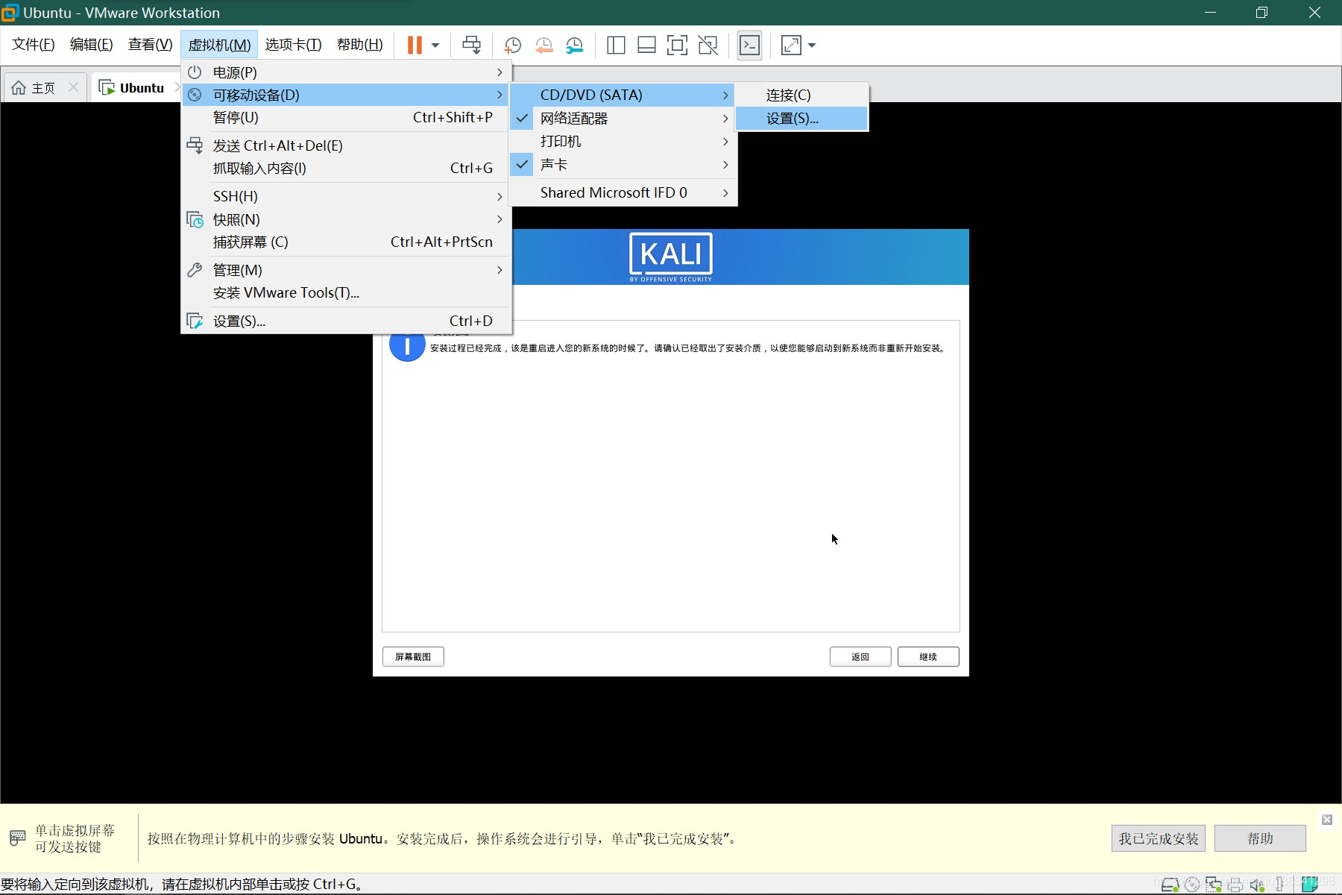Image resolution: width=1342 pixels, height=895 pixels.
Task: Click the network adapter status bar icon
Action: click(x=1214, y=885)
